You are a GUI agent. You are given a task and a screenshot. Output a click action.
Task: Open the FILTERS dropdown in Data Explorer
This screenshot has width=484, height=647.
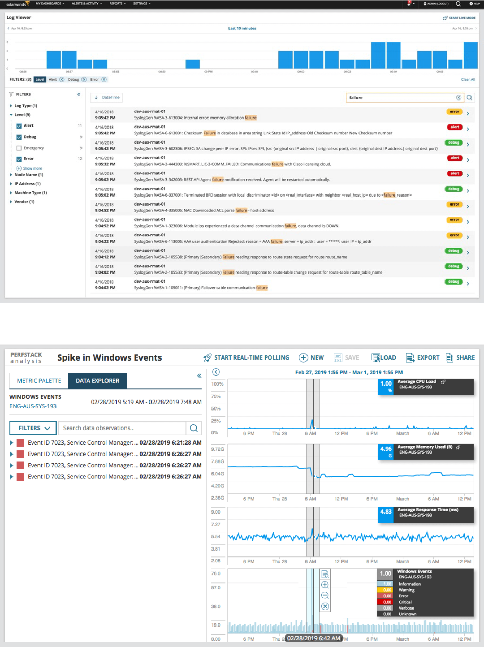[x=33, y=428]
